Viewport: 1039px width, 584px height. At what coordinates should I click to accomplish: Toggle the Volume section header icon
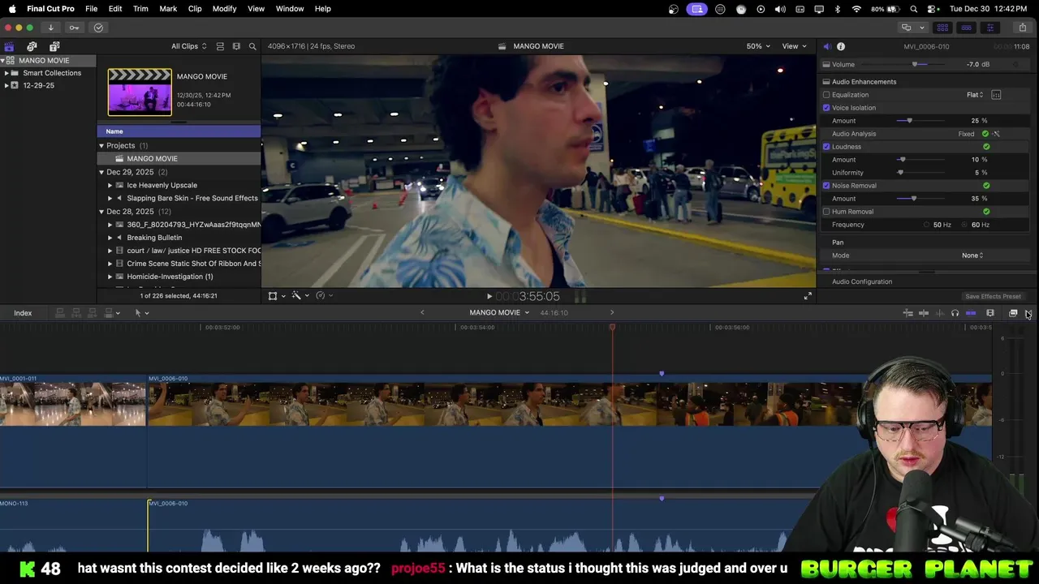826,64
